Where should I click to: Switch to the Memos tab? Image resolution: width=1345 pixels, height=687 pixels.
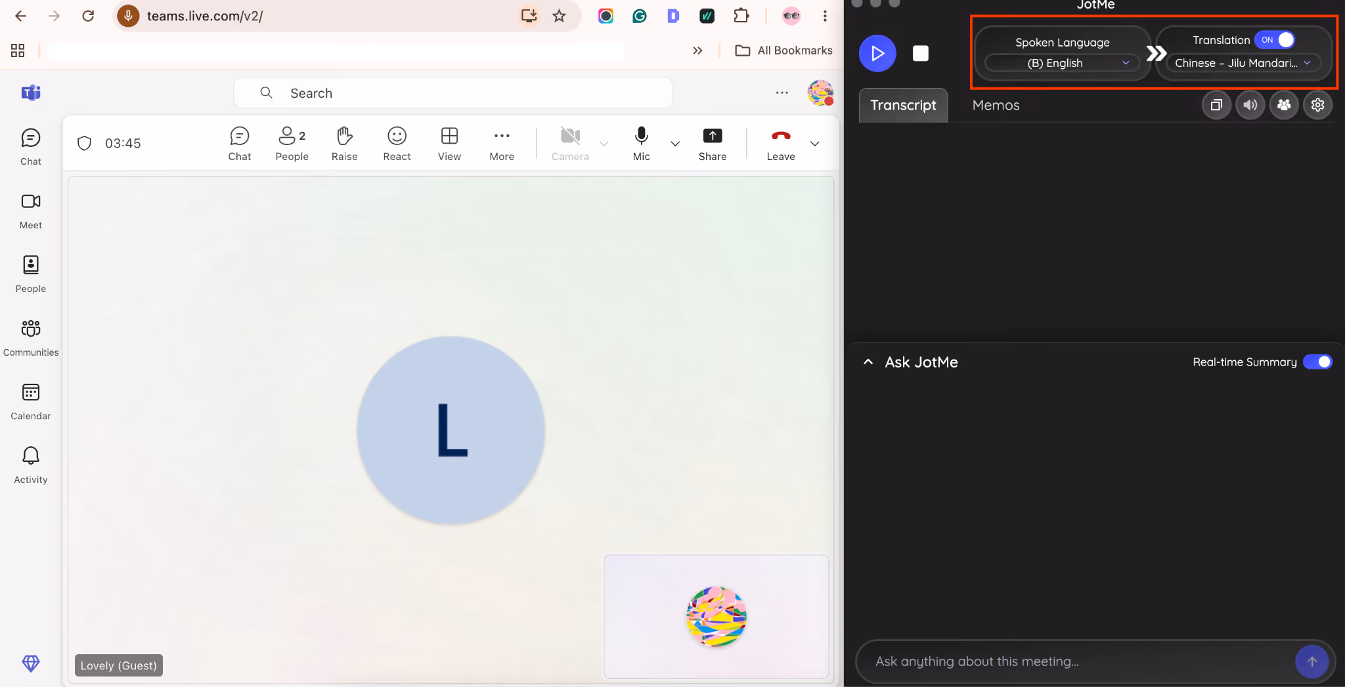tap(996, 105)
